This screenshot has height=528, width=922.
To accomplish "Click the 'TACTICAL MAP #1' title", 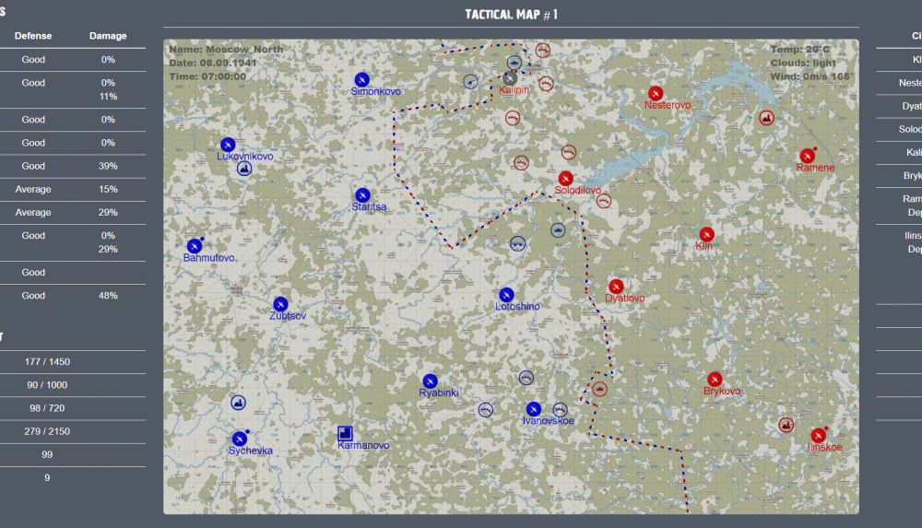I will coord(511,14).
